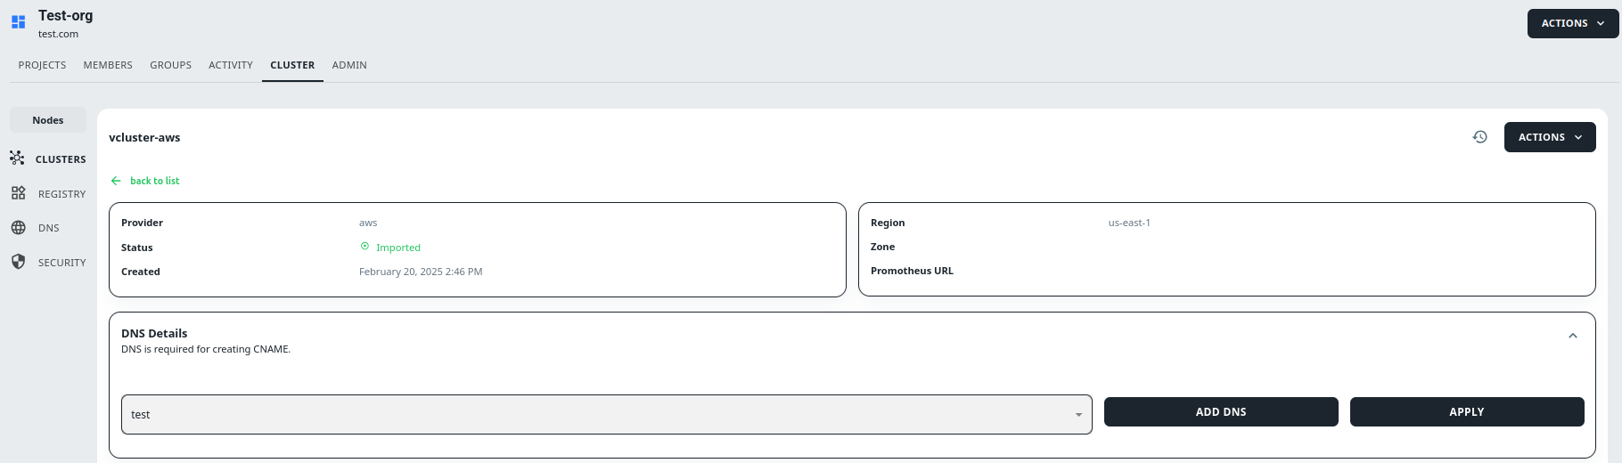
Task: Collapse the DNS Details section
Action: 1573,336
